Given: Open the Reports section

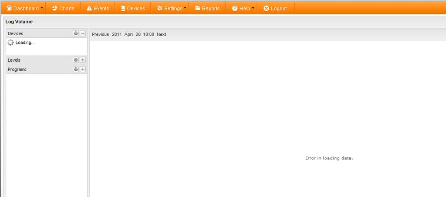Looking at the screenshot, I should [x=207, y=8].
